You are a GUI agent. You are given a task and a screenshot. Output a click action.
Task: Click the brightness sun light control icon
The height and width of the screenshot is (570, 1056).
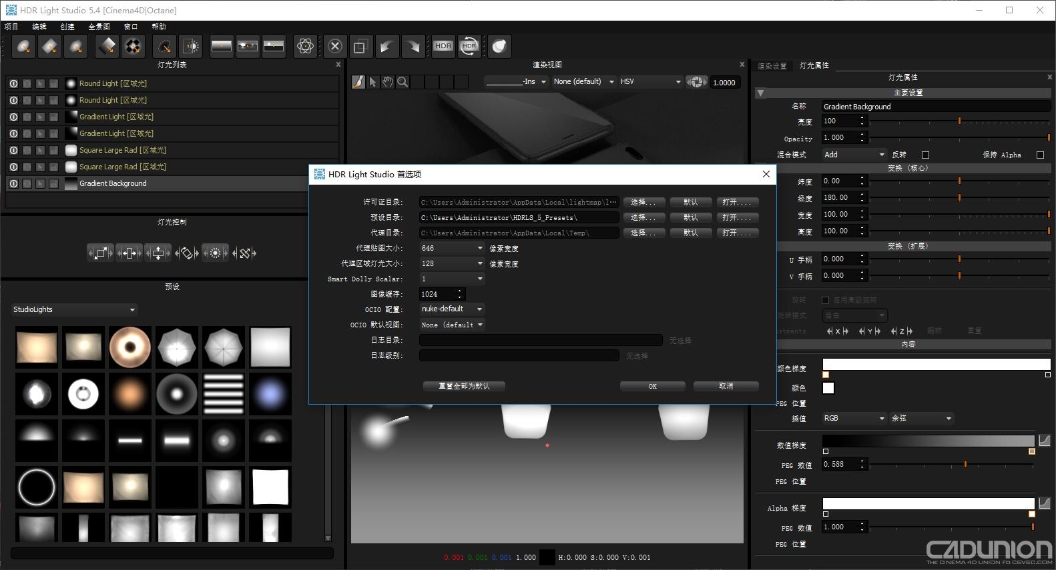tap(215, 253)
